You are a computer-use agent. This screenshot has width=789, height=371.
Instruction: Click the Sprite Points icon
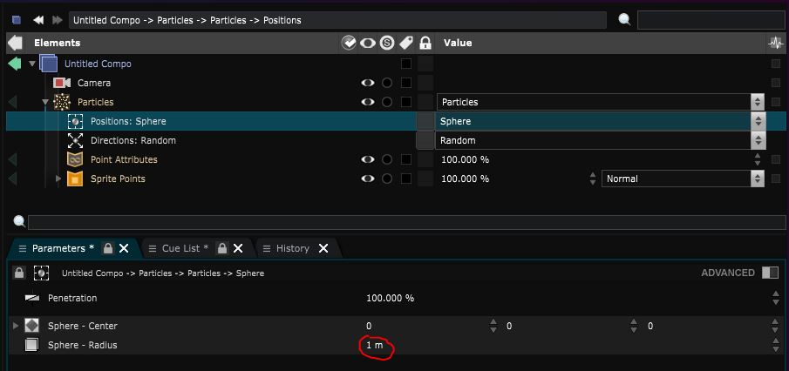76,179
